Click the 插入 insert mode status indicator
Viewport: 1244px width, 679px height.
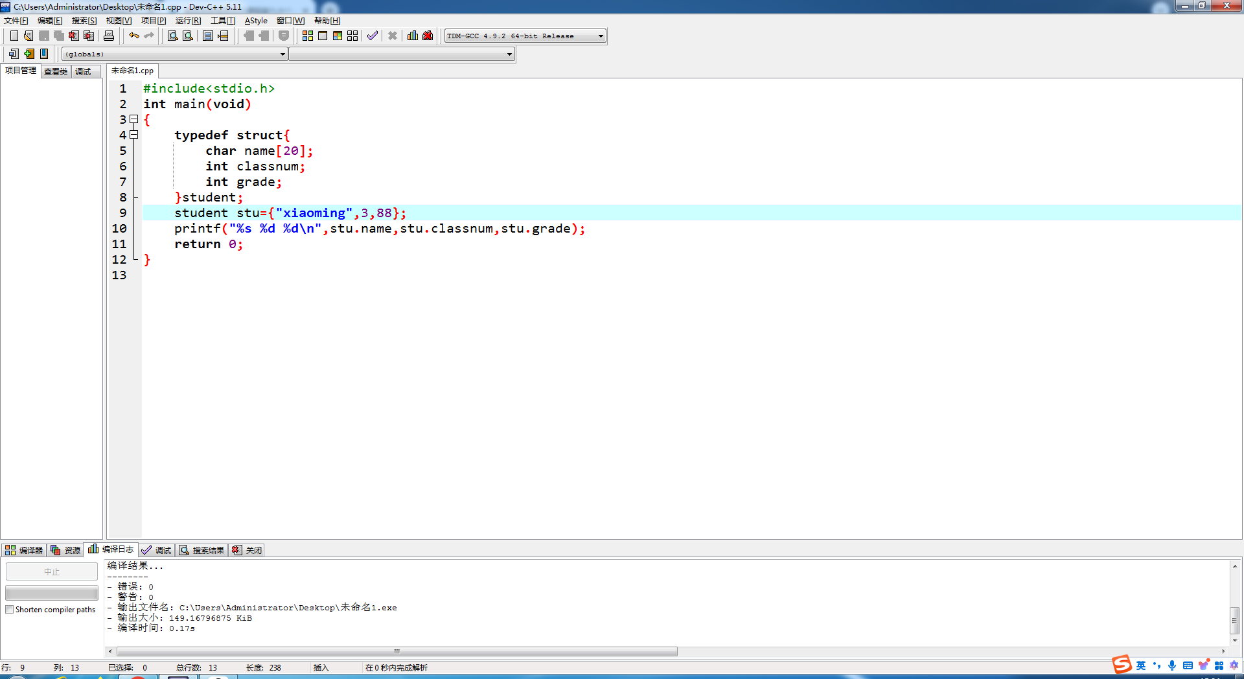coord(321,668)
